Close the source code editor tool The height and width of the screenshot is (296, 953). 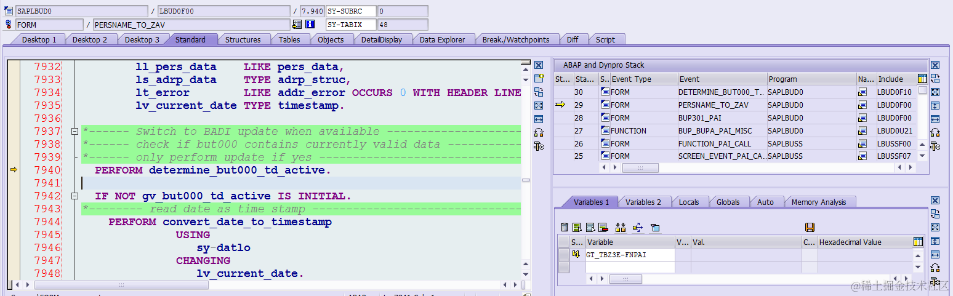[x=539, y=65]
